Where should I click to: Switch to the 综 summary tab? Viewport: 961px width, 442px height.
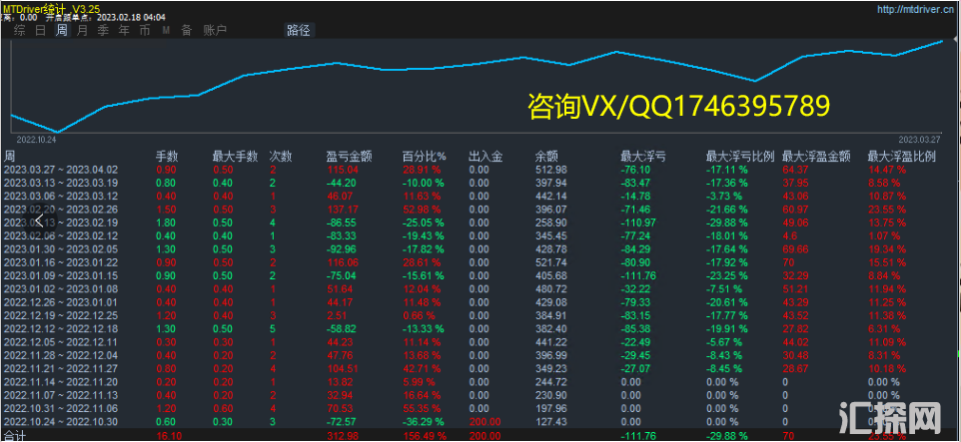point(20,30)
